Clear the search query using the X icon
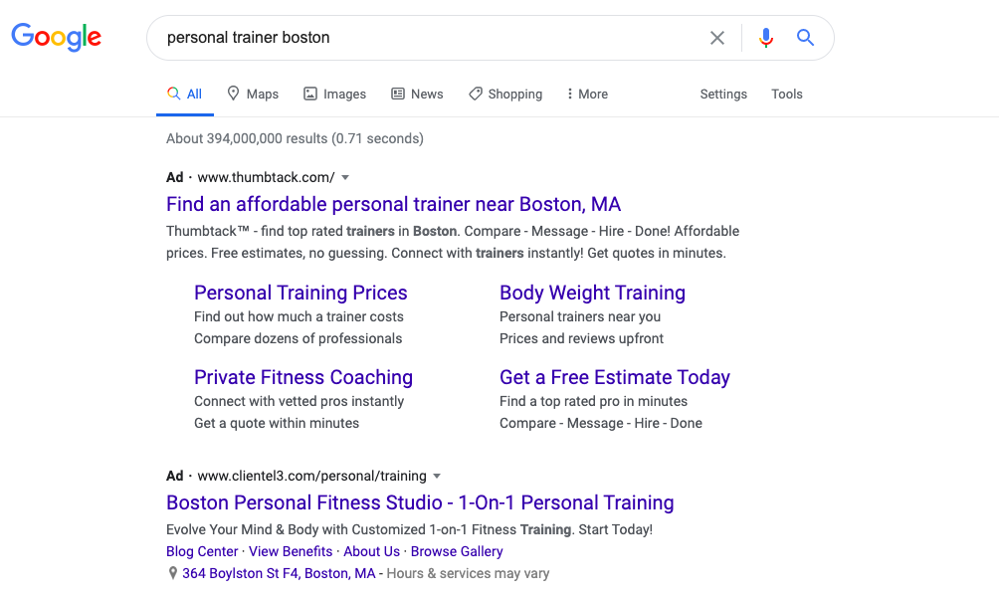 click(717, 37)
